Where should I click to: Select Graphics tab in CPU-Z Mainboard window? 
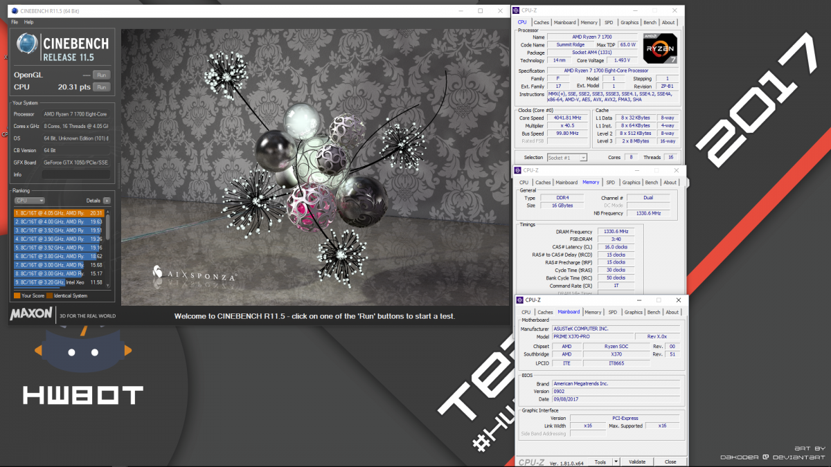(x=634, y=312)
